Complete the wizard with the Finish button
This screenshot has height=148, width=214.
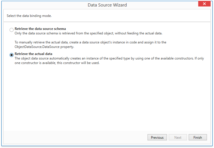coord(198,137)
